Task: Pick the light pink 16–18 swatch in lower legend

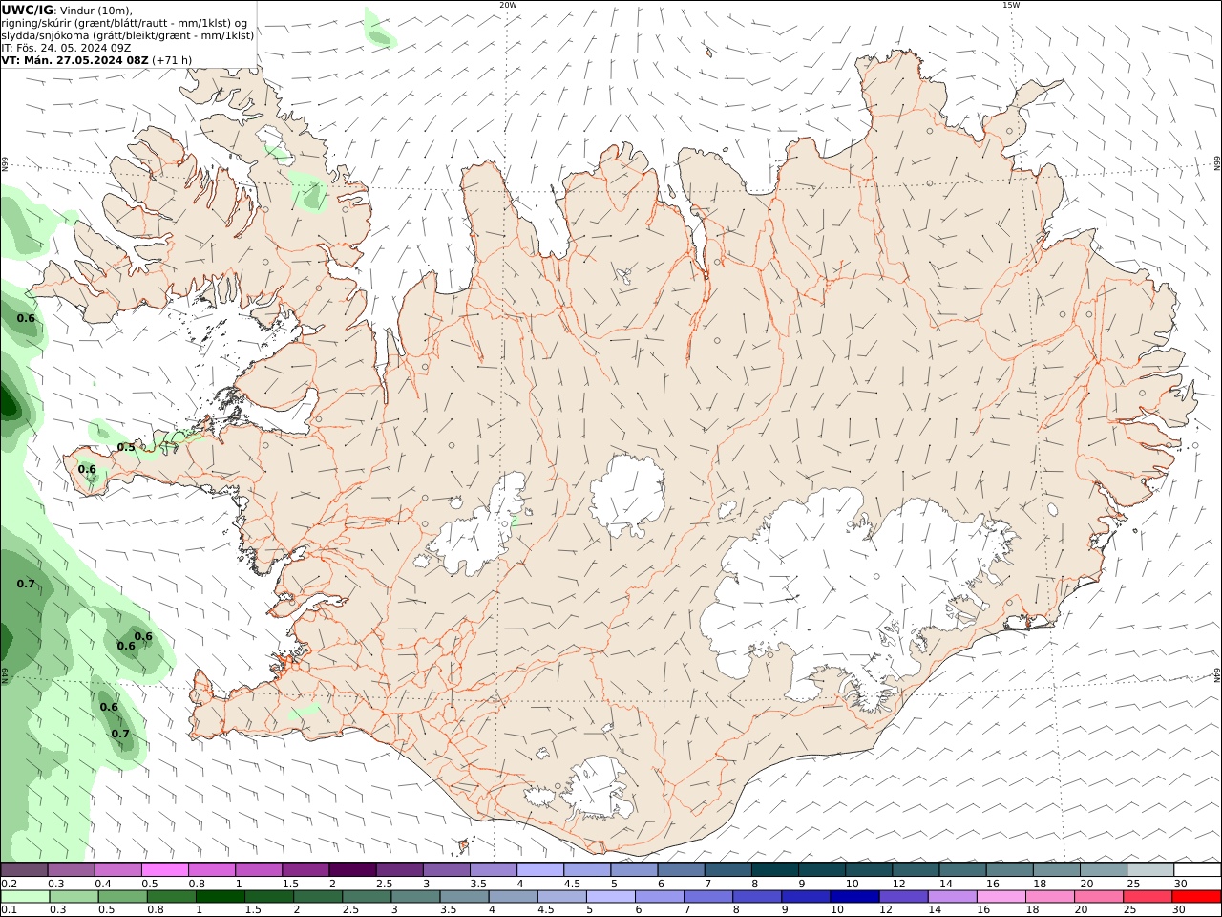Action: click(1001, 897)
